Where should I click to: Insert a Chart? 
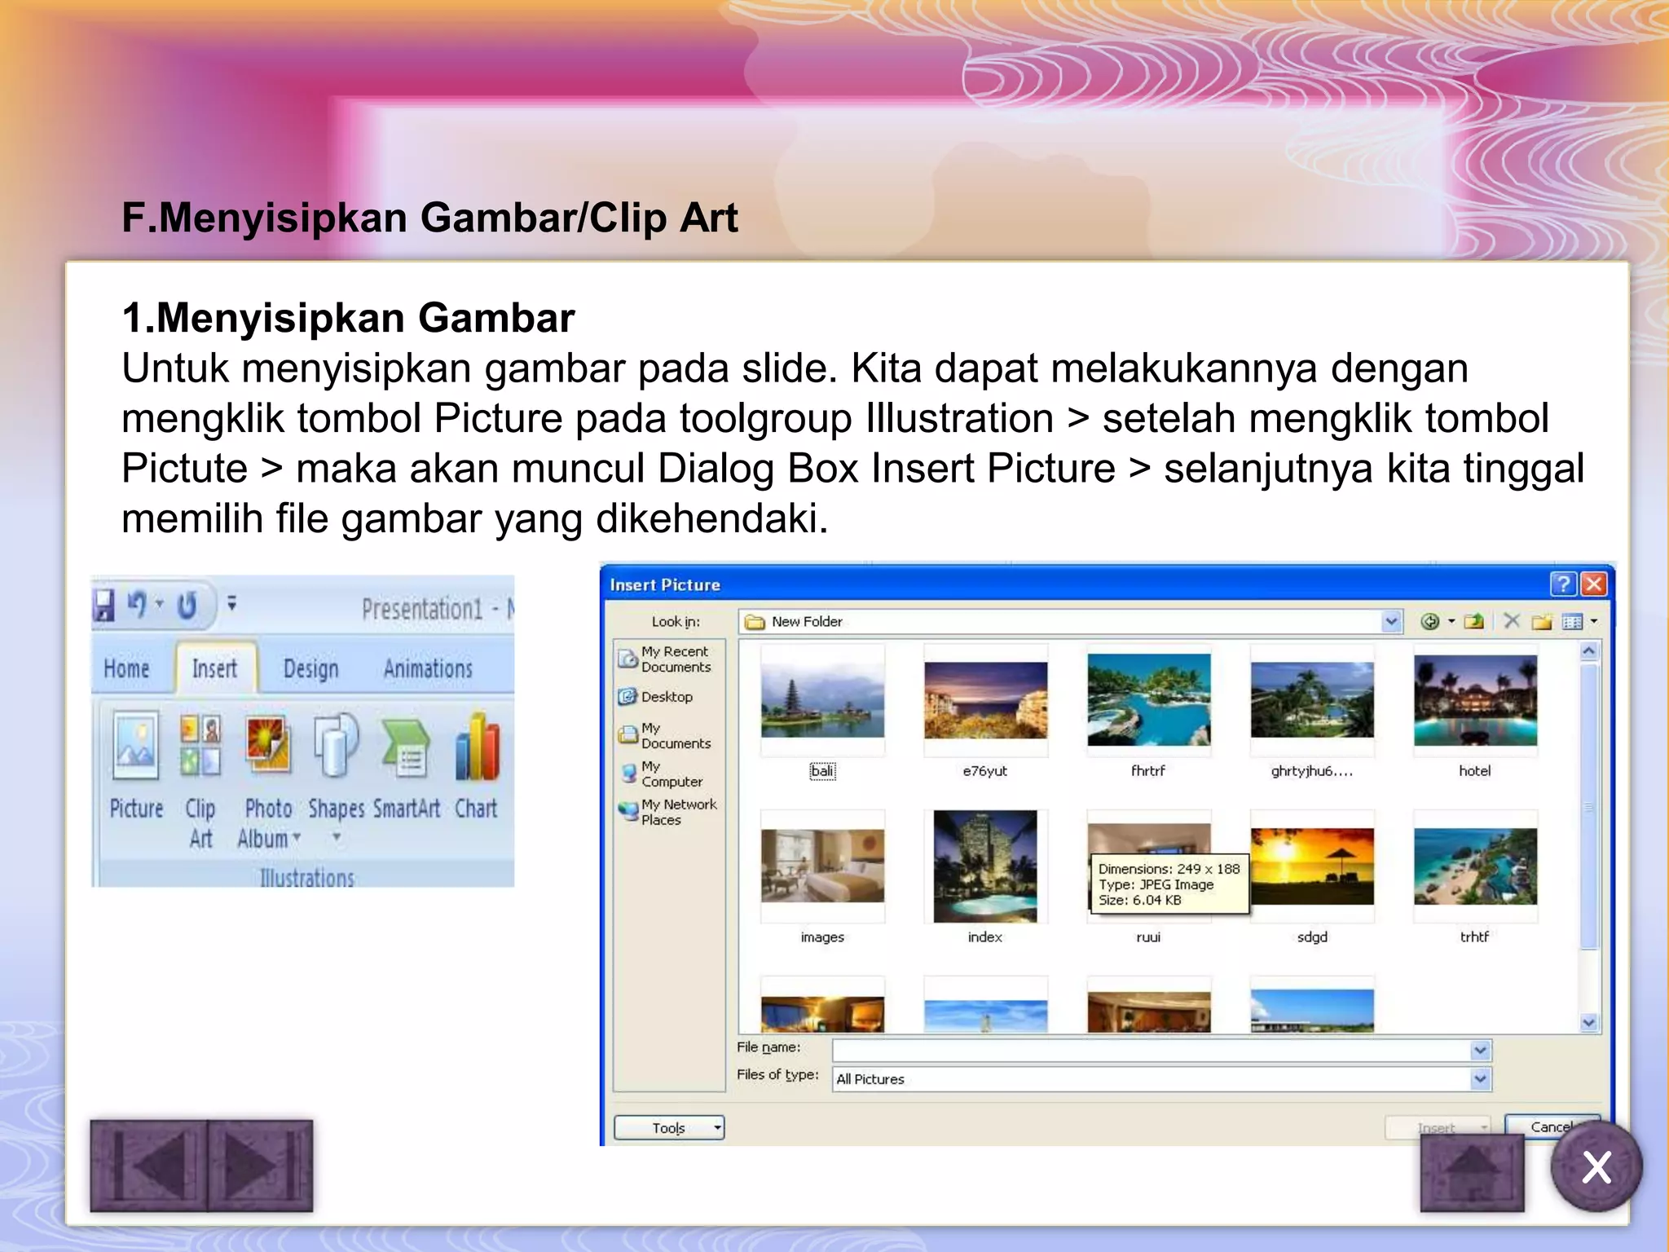pyautogui.click(x=476, y=766)
